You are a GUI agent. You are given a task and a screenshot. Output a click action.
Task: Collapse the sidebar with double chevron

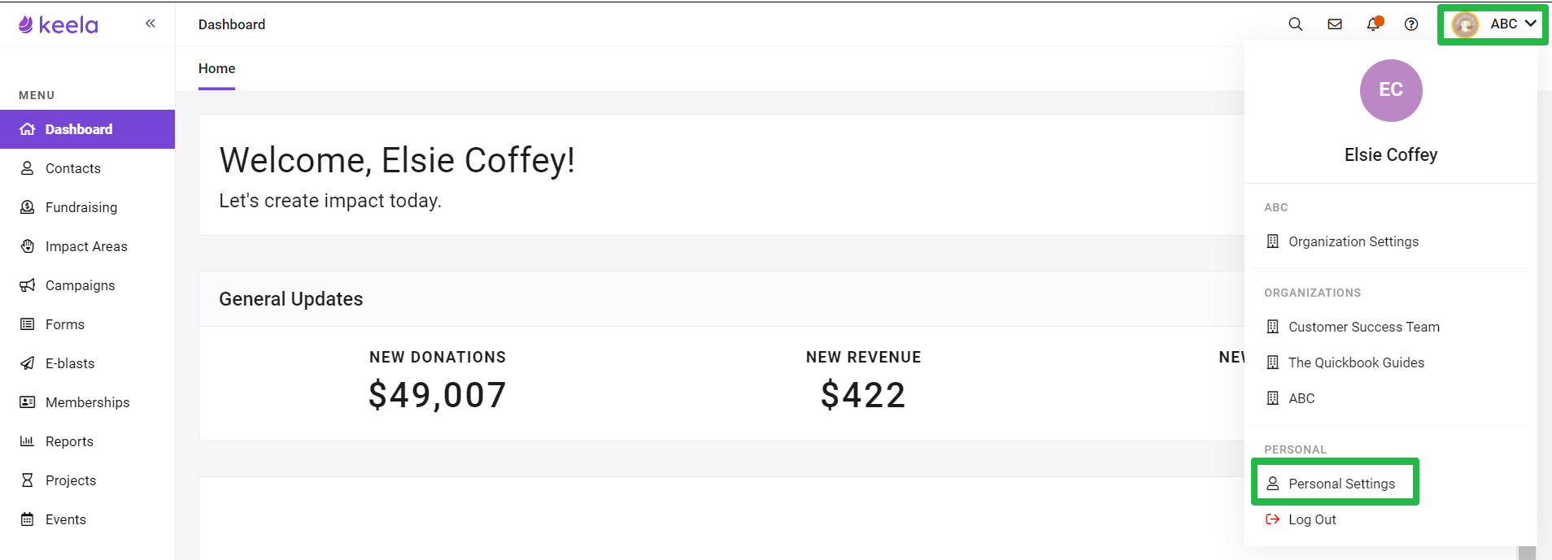150,24
